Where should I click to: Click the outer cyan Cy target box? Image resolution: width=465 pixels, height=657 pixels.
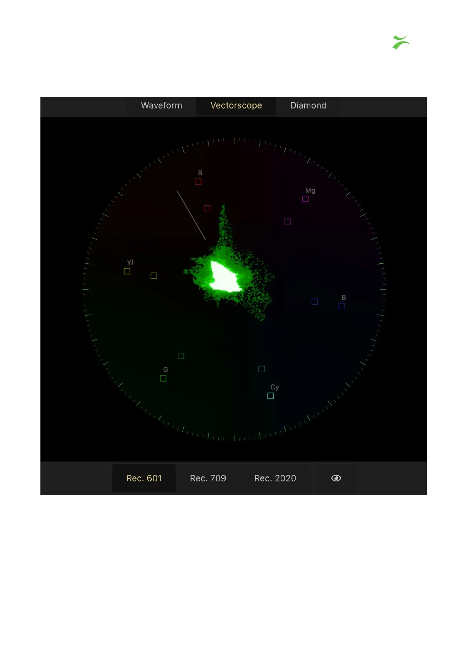[271, 396]
